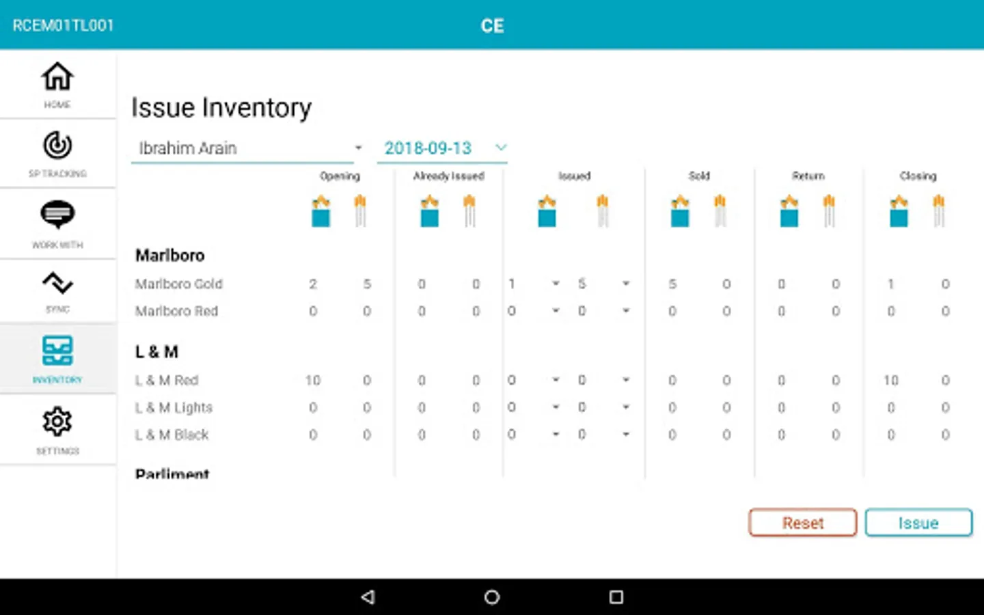Click the sticks icon under Opening
984x615 pixels.
[360, 211]
